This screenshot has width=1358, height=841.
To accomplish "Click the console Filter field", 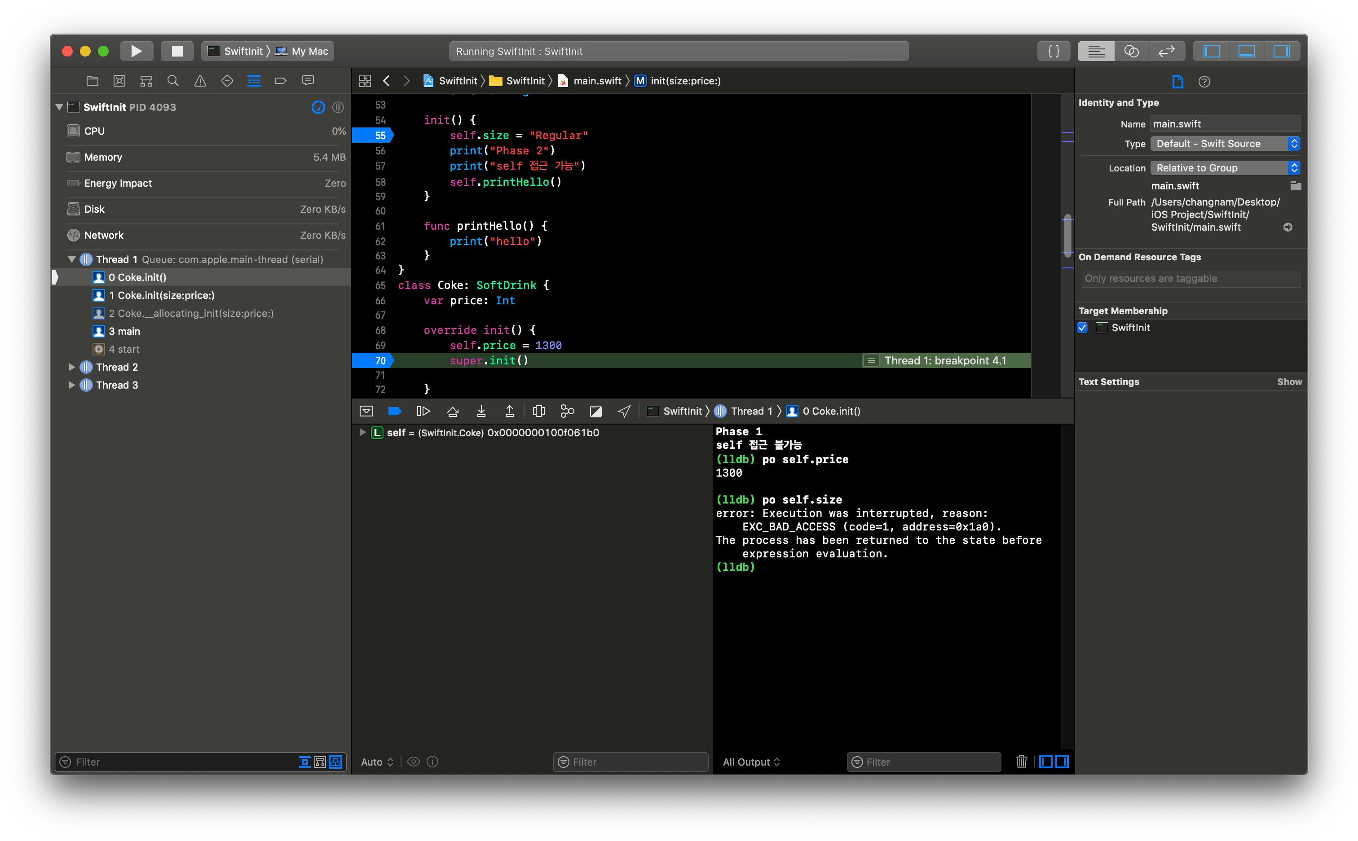I will tap(923, 762).
